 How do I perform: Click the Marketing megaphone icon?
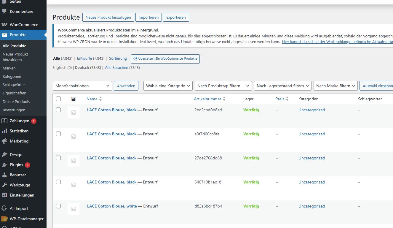[x=4, y=141]
